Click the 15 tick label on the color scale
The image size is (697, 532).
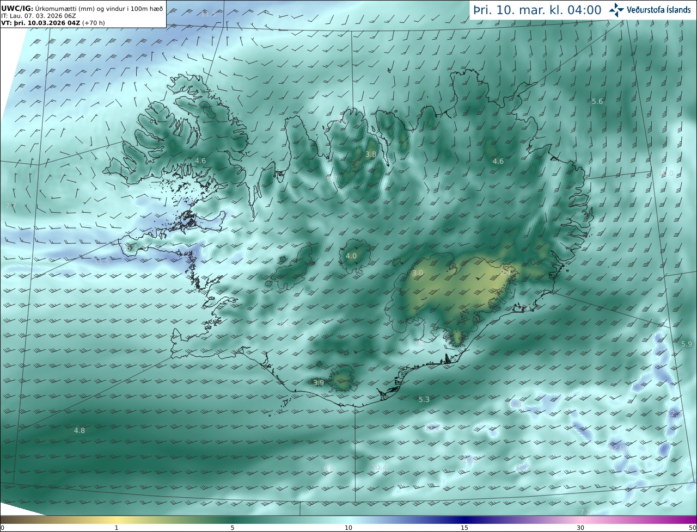(x=464, y=528)
